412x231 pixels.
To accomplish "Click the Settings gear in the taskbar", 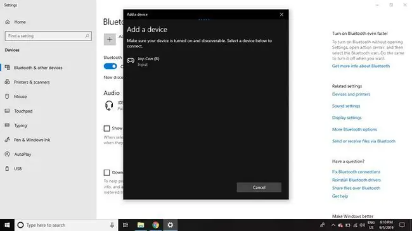I will [171, 225].
